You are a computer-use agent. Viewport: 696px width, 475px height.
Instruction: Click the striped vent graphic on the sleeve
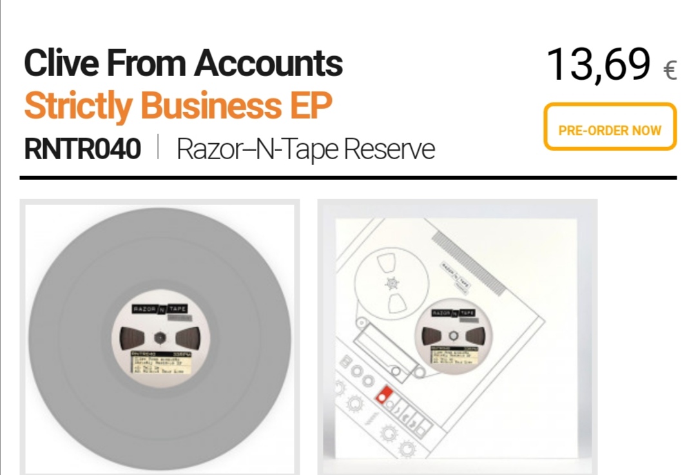pos(470,262)
